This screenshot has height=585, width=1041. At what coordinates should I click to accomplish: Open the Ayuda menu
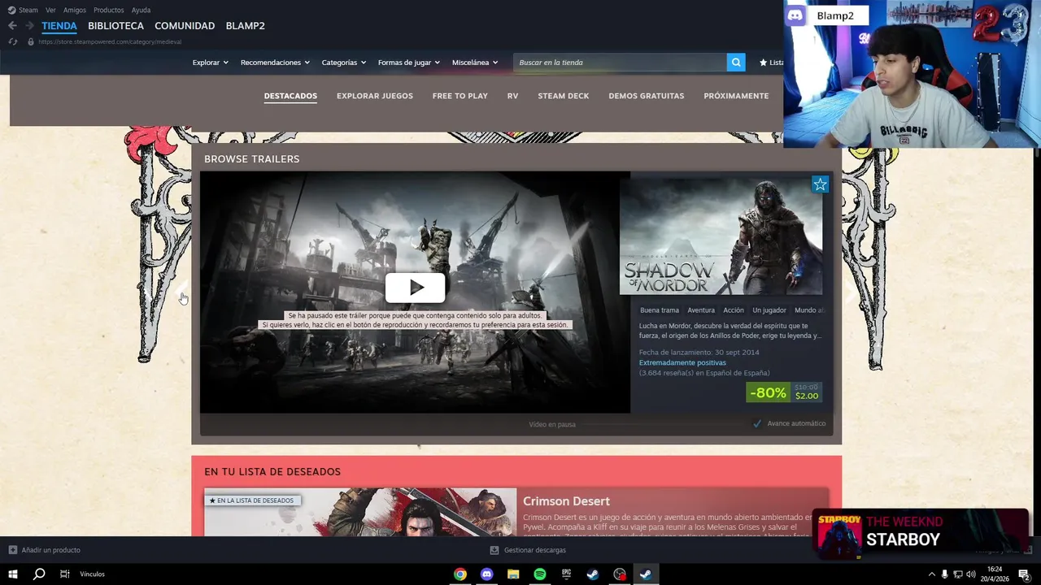pos(141,10)
